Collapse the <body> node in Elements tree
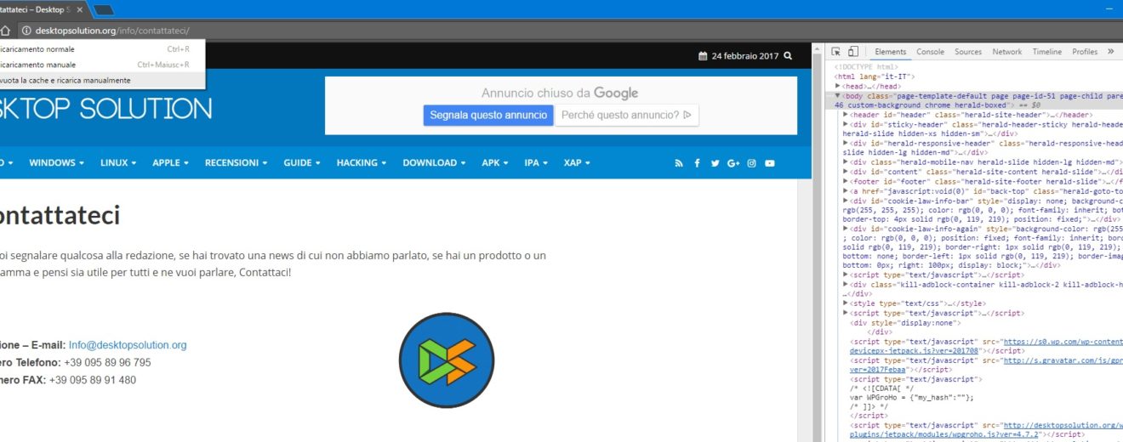 838,95
